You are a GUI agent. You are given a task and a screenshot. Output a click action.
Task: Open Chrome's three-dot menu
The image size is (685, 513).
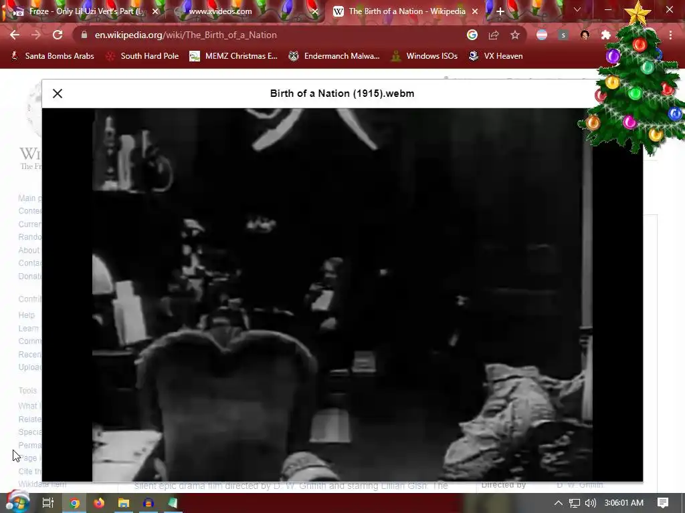(670, 35)
